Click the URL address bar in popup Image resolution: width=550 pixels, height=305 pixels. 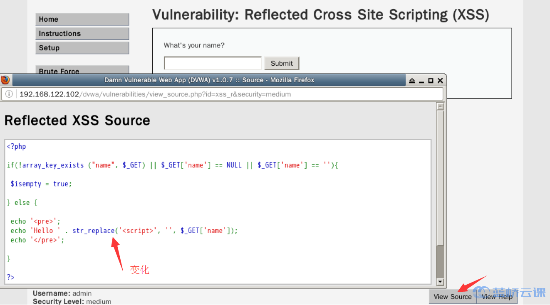[223, 94]
